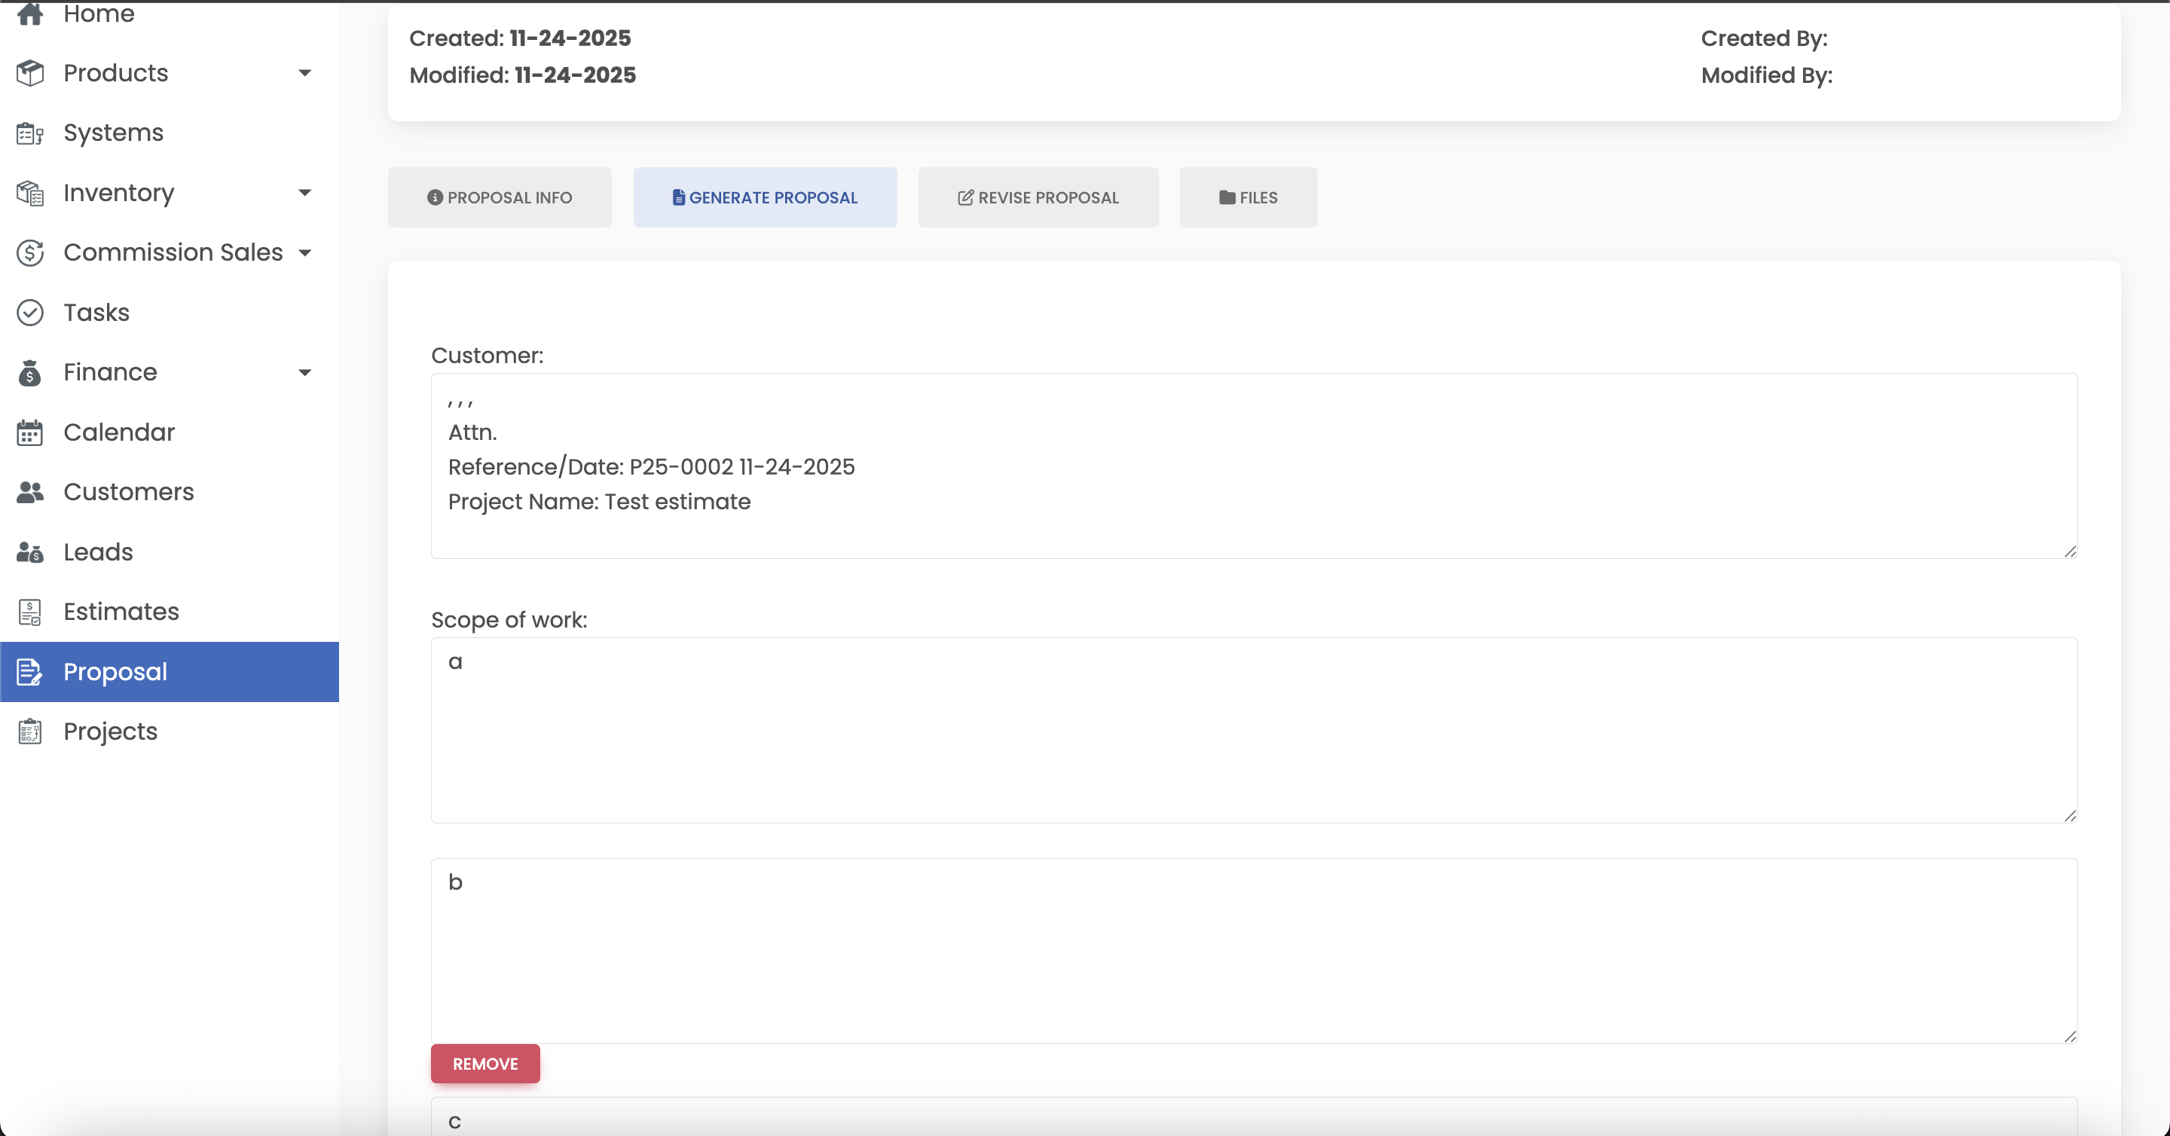Select the Leads icon in sidebar
2170x1136 pixels.
[30, 551]
